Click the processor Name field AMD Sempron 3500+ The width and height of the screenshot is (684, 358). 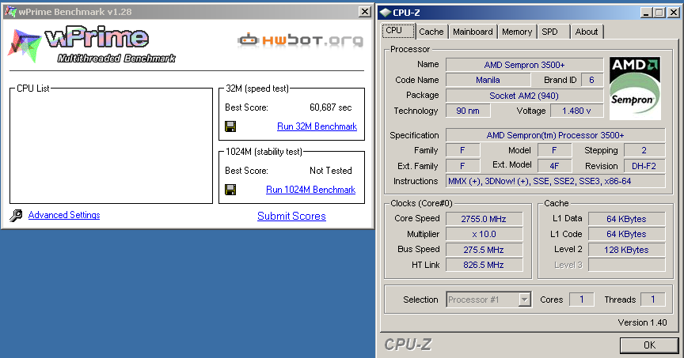[x=524, y=65]
